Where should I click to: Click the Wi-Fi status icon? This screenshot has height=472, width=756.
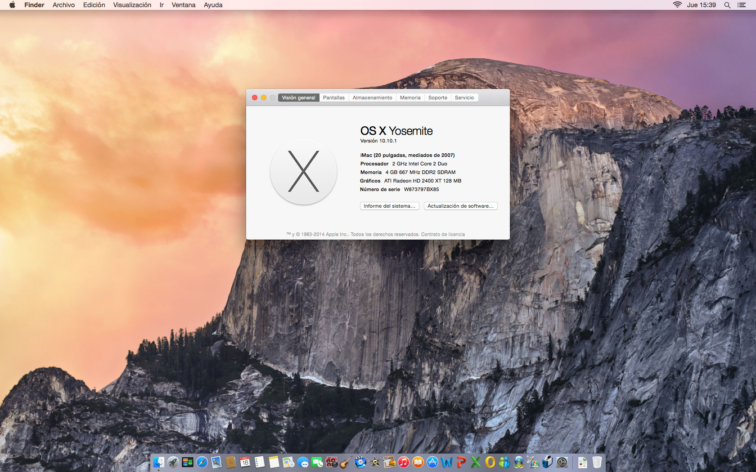pyautogui.click(x=677, y=5)
